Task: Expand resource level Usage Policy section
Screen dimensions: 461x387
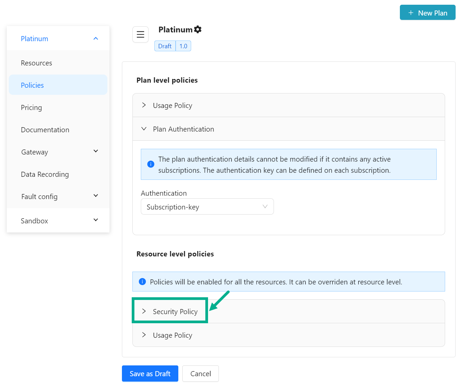Action: pyautogui.click(x=172, y=335)
